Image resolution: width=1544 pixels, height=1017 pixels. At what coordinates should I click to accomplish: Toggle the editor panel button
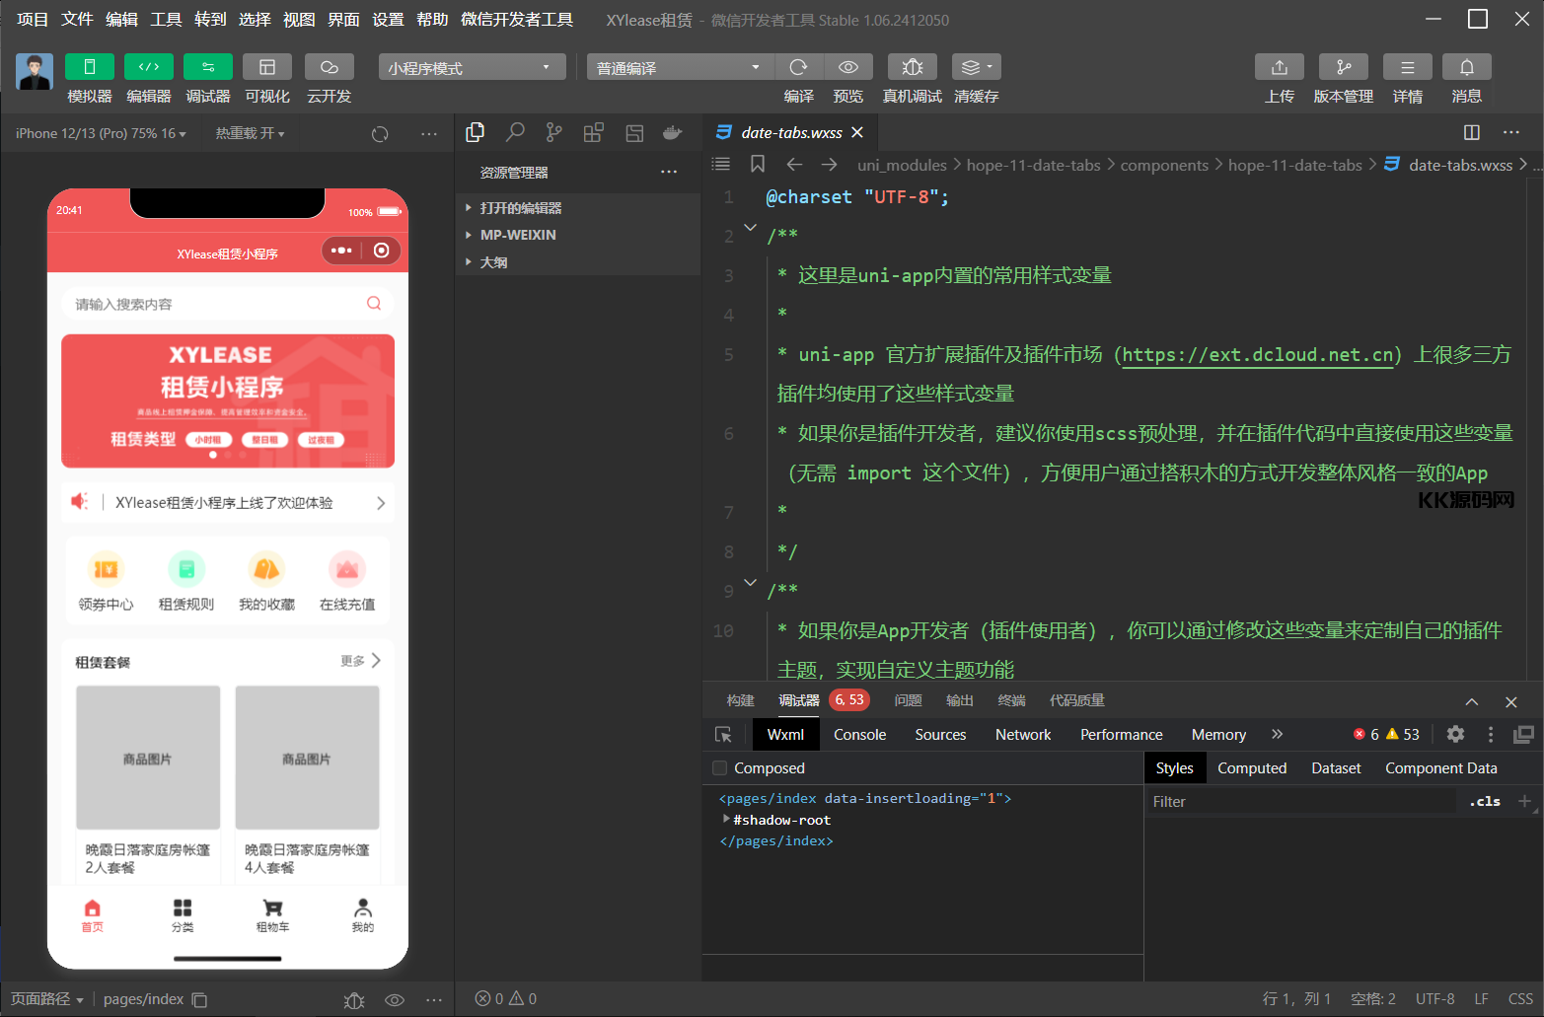coord(149,66)
